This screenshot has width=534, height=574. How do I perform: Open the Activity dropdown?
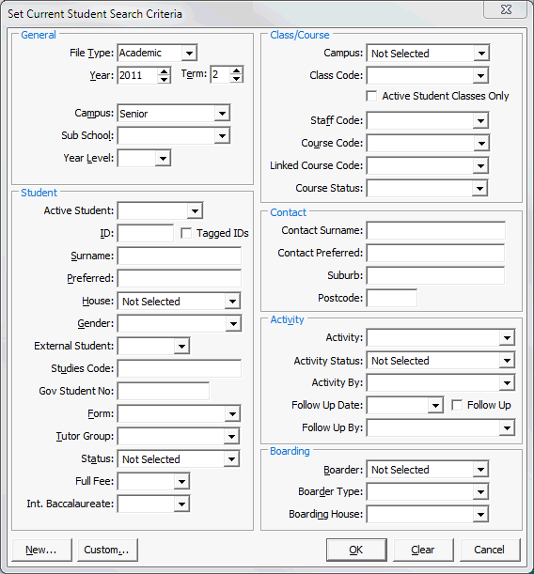click(x=507, y=338)
